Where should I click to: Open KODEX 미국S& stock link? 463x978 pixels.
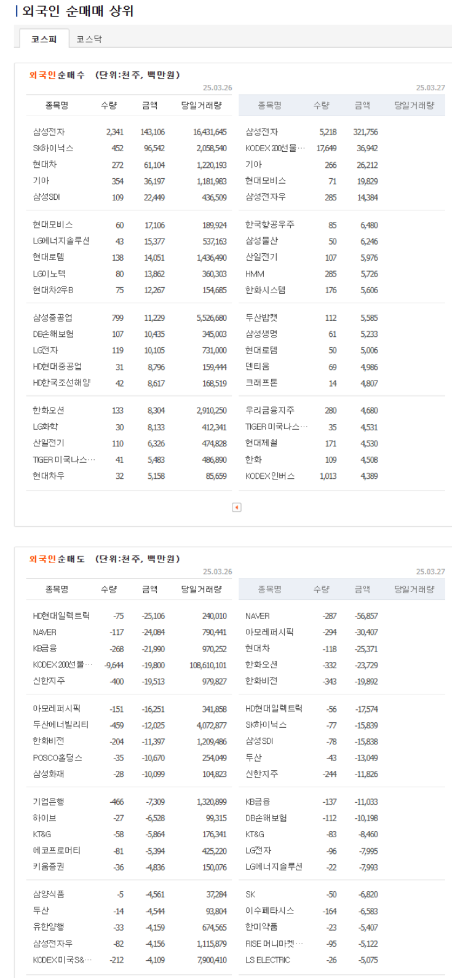(63, 960)
